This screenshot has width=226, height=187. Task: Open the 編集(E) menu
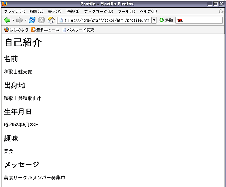[x=37, y=11]
